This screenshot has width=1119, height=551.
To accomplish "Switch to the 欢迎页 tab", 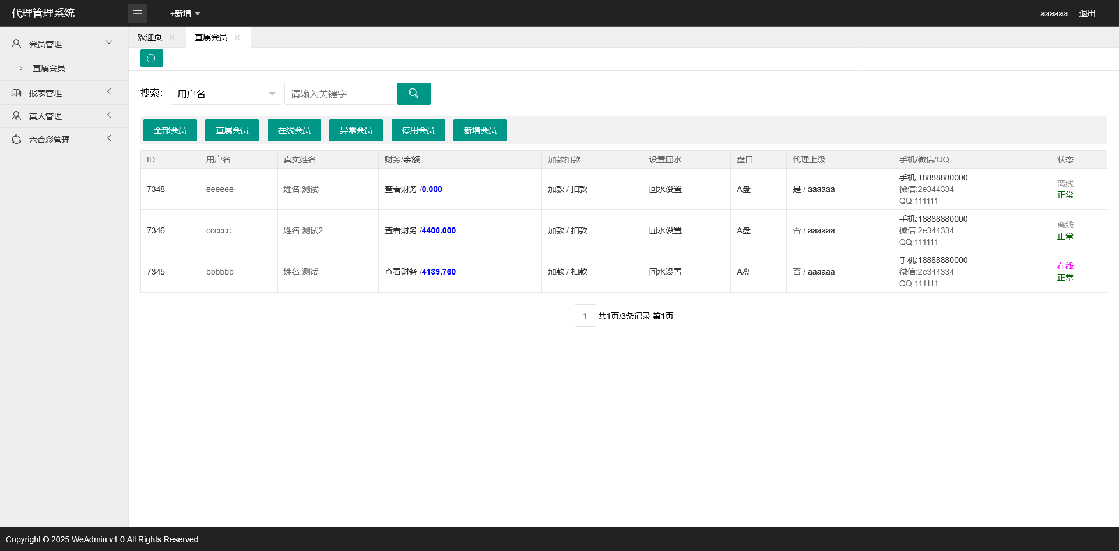I will click(x=150, y=38).
